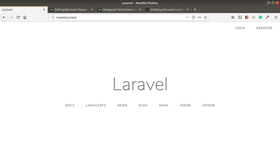Minimize the Firefox window

click(x=268, y=3)
